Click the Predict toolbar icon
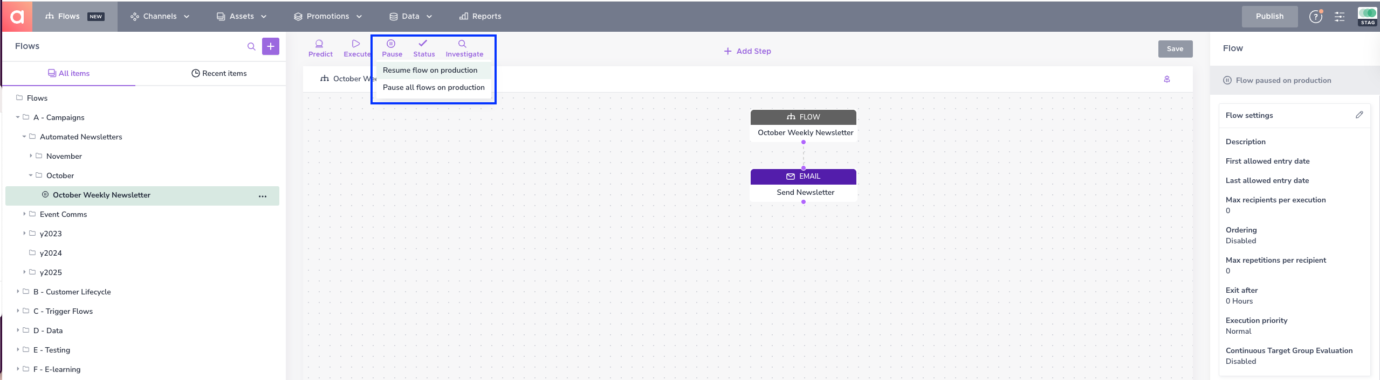1380x380 pixels. pos(320,48)
